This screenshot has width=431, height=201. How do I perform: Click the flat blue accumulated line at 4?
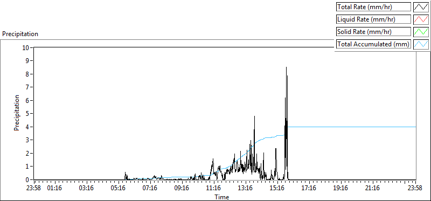[352, 127]
